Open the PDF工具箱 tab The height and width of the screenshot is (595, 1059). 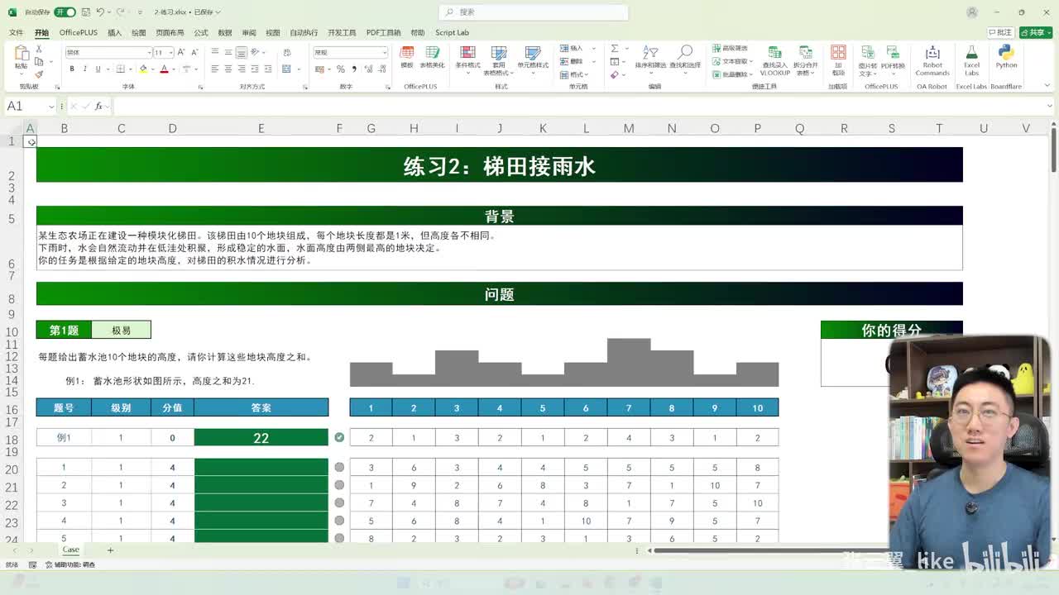coord(383,32)
